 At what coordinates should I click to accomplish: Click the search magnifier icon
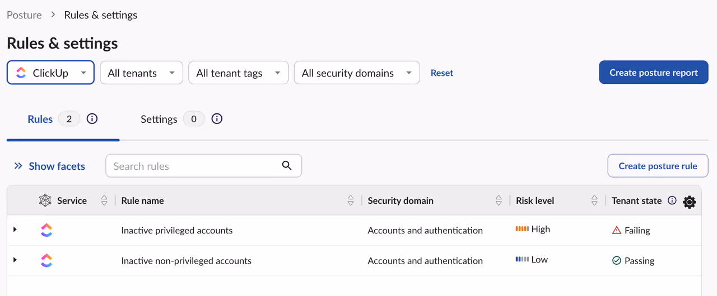[x=287, y=165]
